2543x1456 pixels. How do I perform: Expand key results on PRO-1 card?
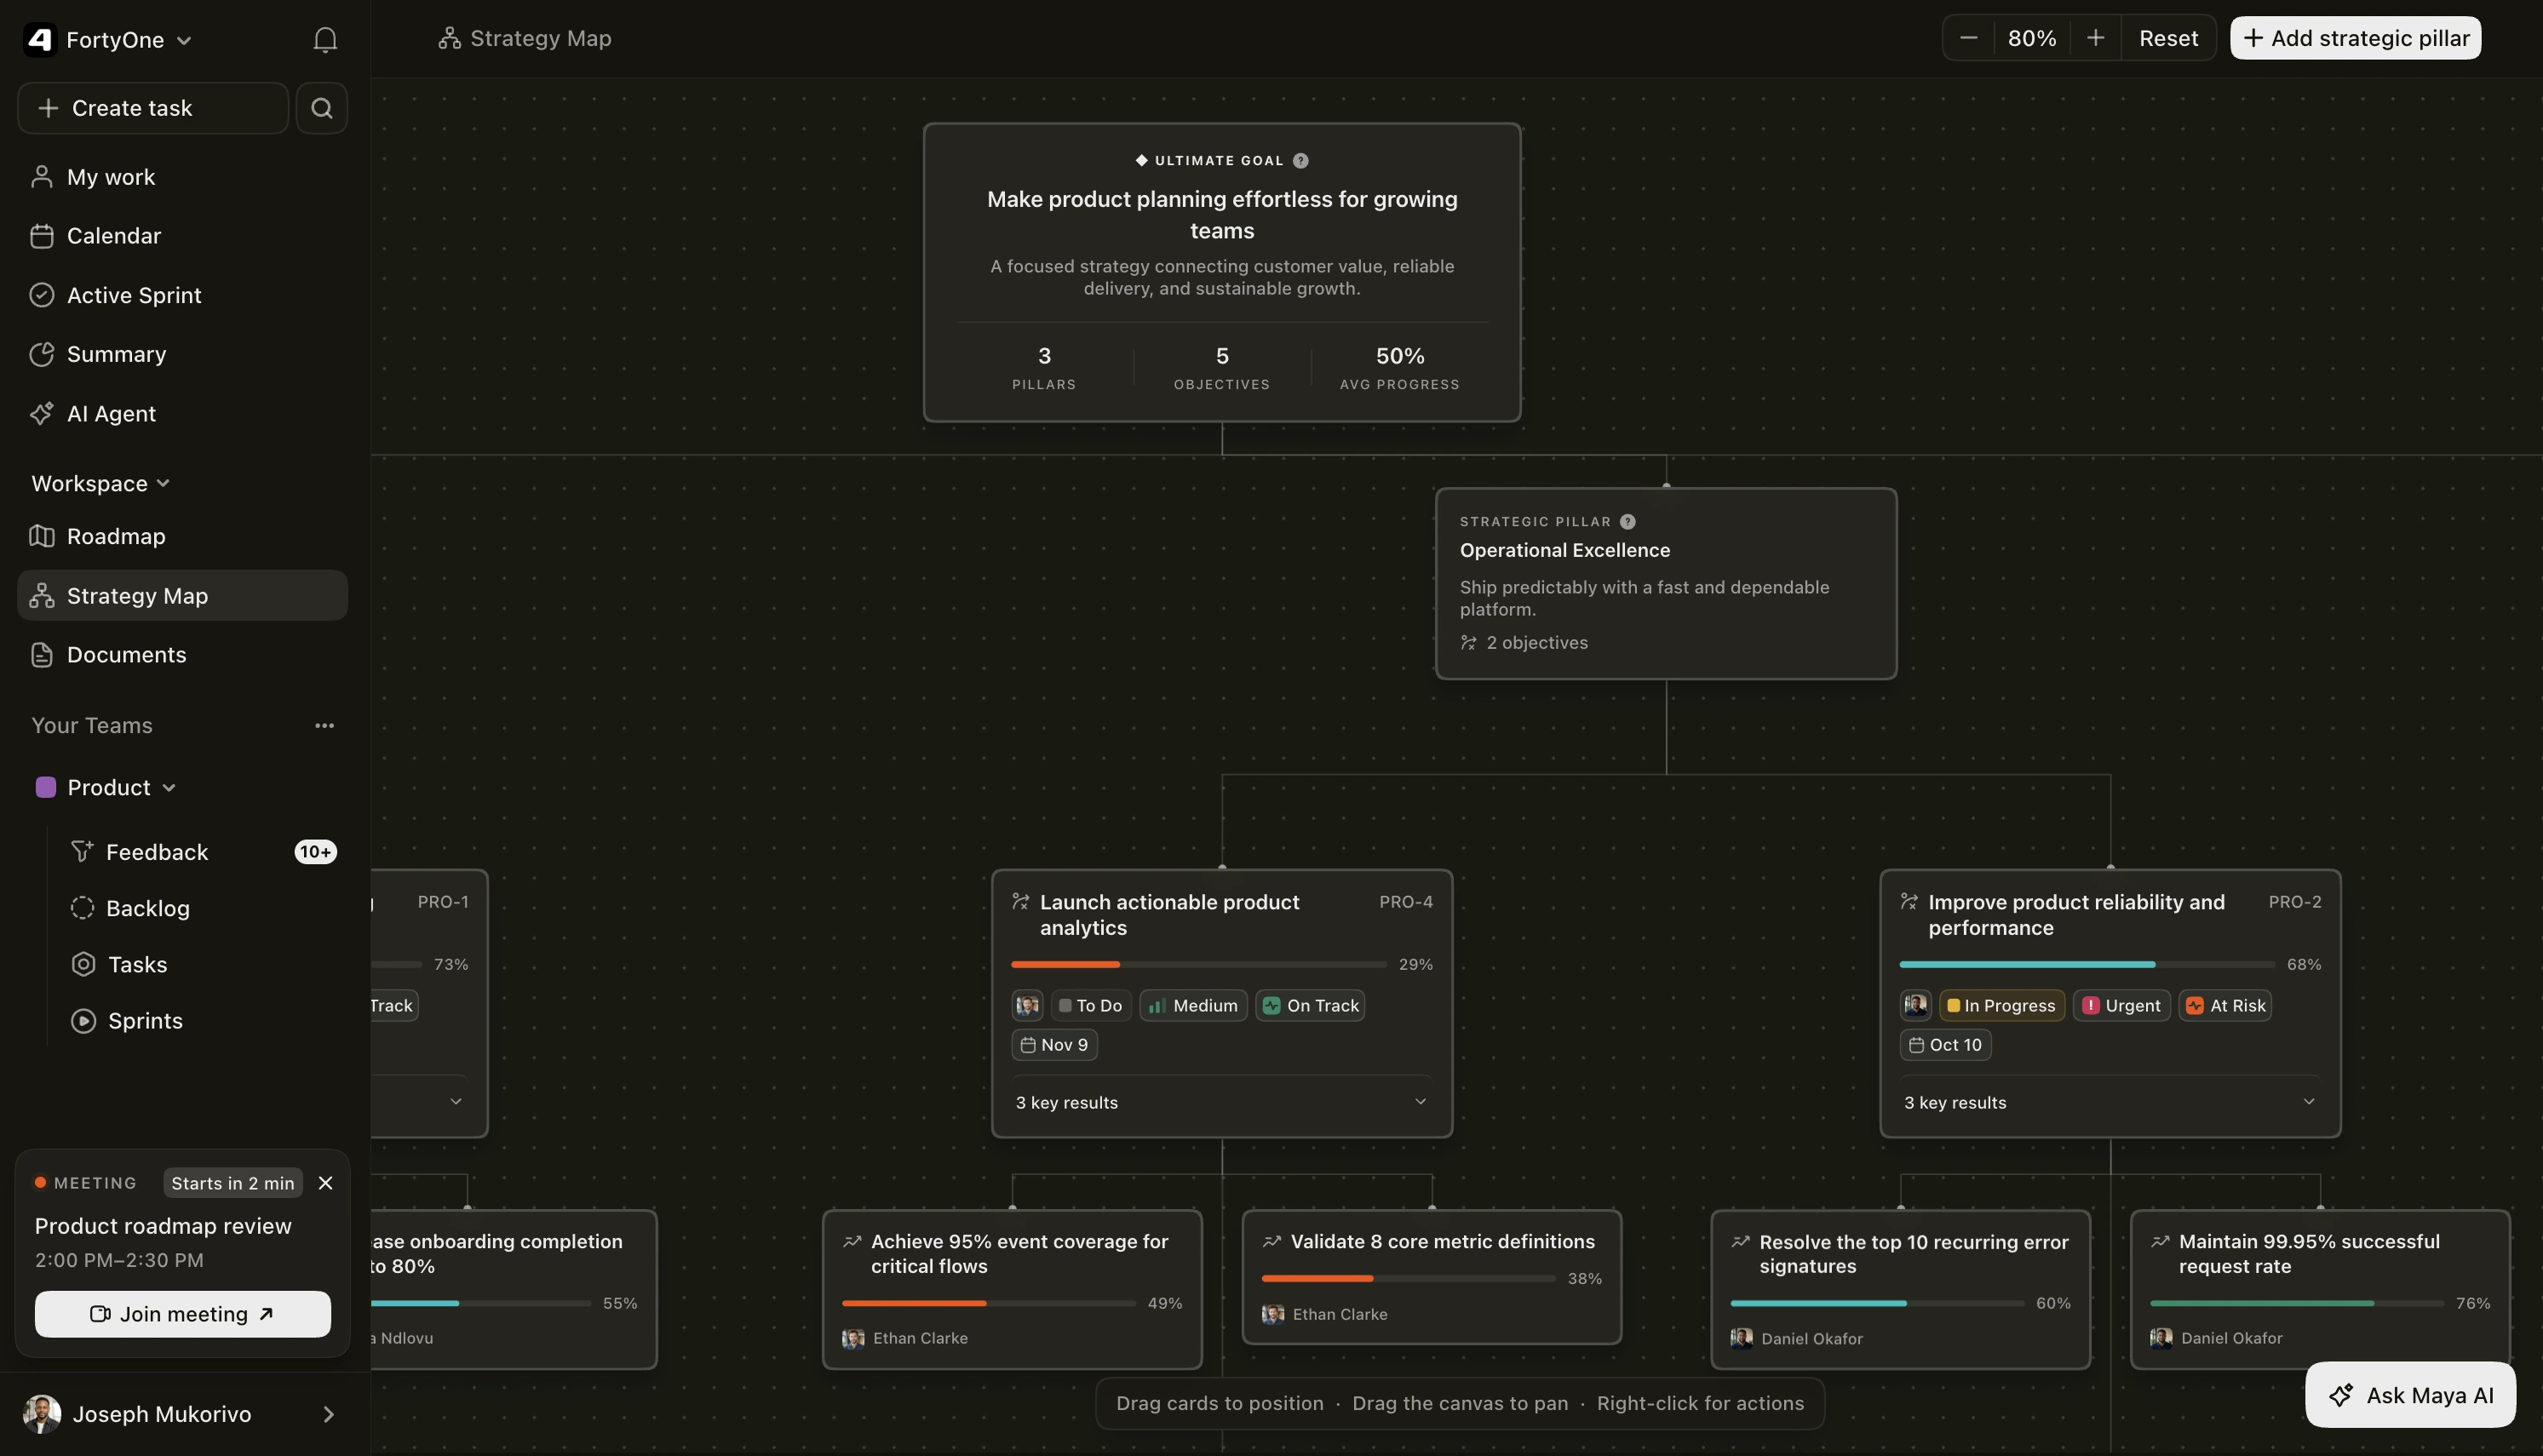click(x=456, y=1102)
